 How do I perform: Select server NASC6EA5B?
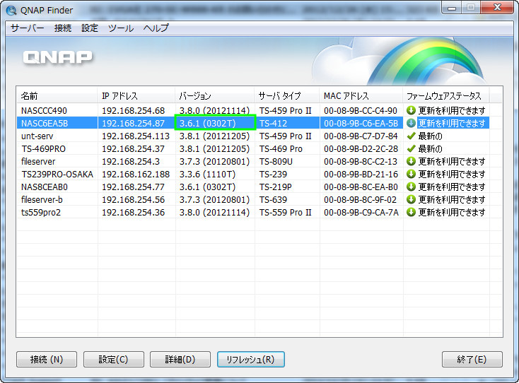45,124
